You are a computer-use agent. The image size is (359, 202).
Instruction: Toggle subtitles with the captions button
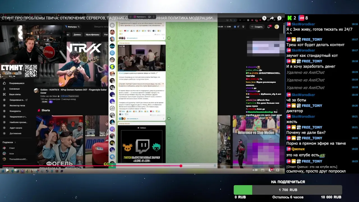tap(263, 170)
